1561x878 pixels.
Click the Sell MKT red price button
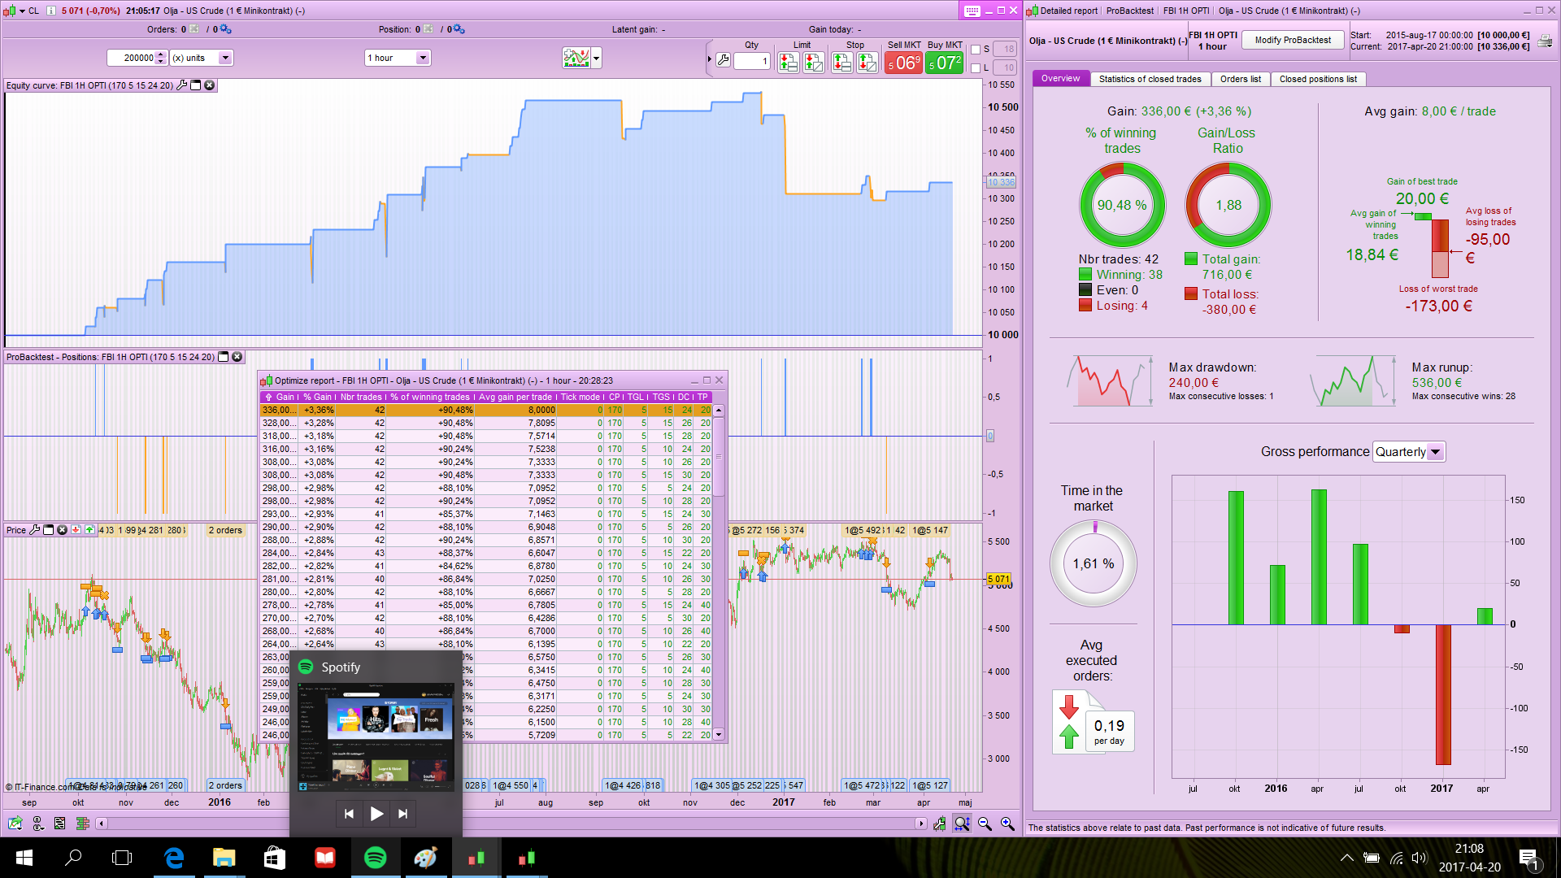click(903, 63)
